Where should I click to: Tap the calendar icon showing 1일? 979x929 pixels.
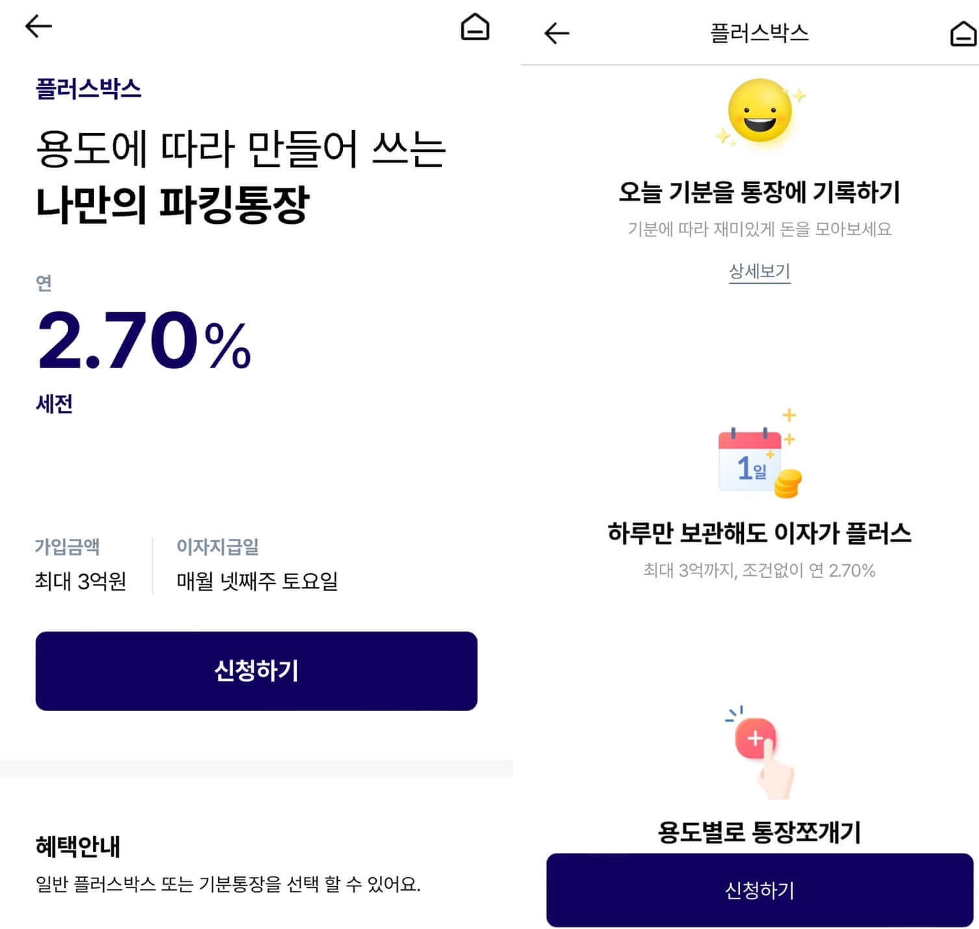pos(747,460)
